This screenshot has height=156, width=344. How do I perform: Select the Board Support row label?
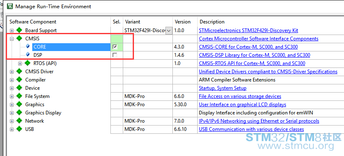[x=41, y=30]
